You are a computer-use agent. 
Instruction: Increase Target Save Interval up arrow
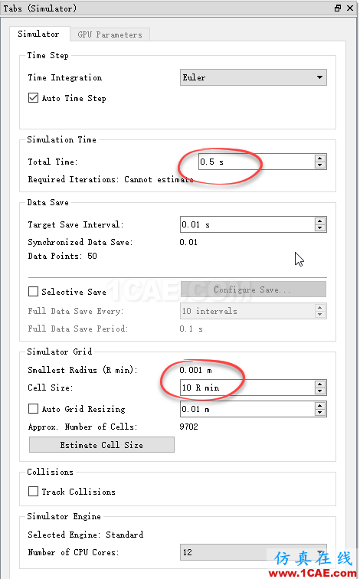point(320,221)
